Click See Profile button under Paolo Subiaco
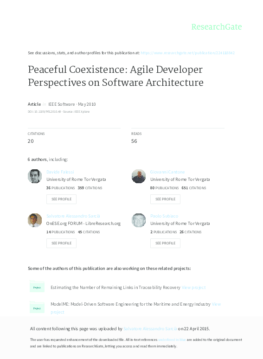This screenshot has height=359, width=263. pyautogui.click(x=165, y=243)
